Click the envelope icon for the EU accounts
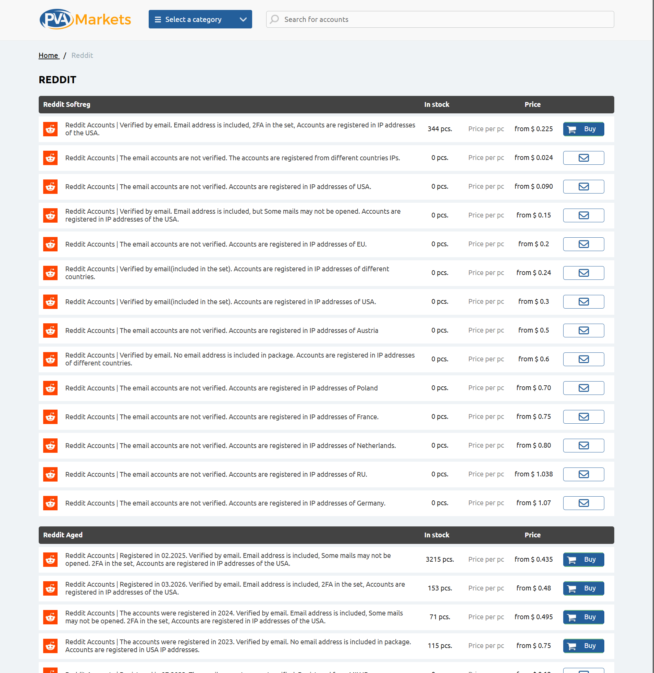 (583, 244)
